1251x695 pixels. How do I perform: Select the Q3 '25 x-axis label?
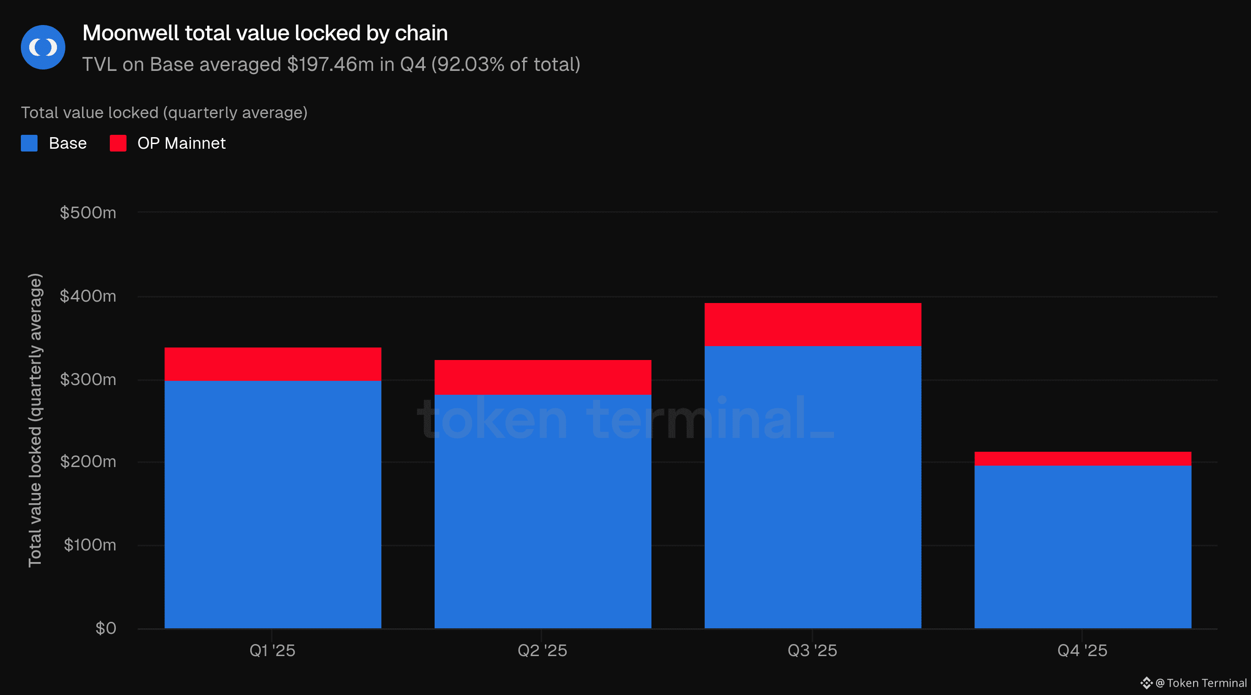[812, 651]
